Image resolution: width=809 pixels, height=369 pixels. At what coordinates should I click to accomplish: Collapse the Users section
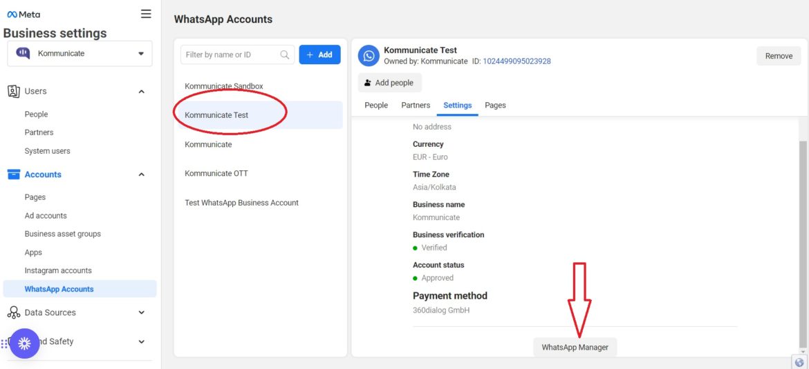(x=142, y=92)
